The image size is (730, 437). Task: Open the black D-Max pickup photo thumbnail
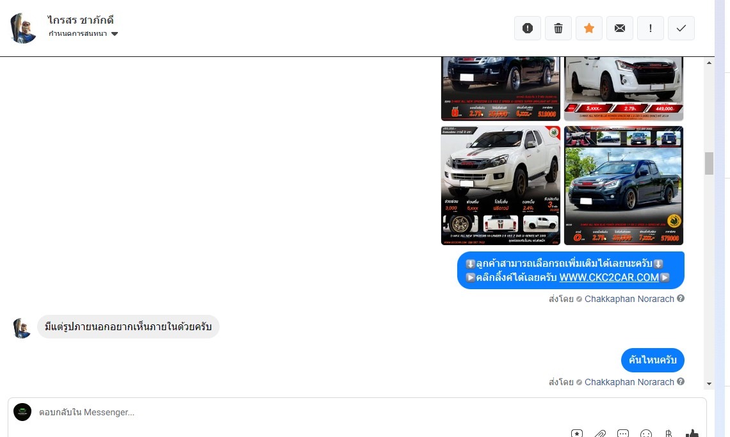[501, 88]
